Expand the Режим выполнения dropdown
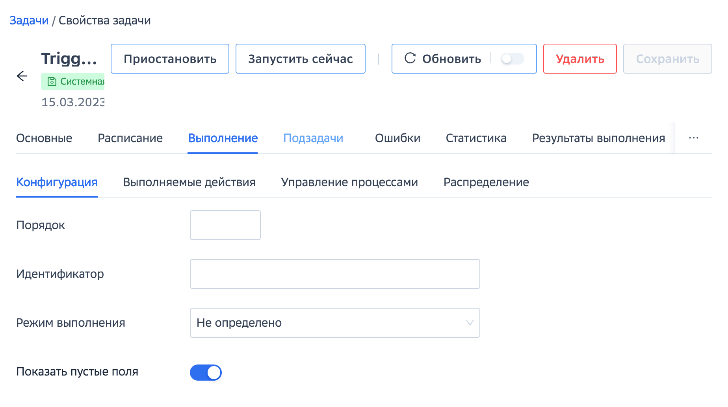Screen dimensions: 728x407 [x=334, y=323]
